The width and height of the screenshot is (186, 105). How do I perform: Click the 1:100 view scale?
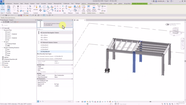[x=78, y=102]
